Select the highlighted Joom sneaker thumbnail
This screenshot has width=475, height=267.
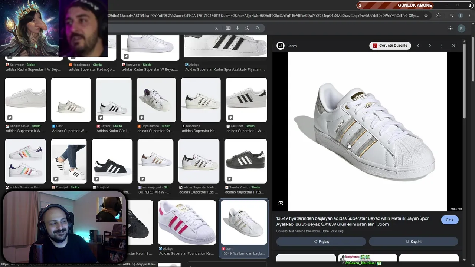(x=244, y=222)
